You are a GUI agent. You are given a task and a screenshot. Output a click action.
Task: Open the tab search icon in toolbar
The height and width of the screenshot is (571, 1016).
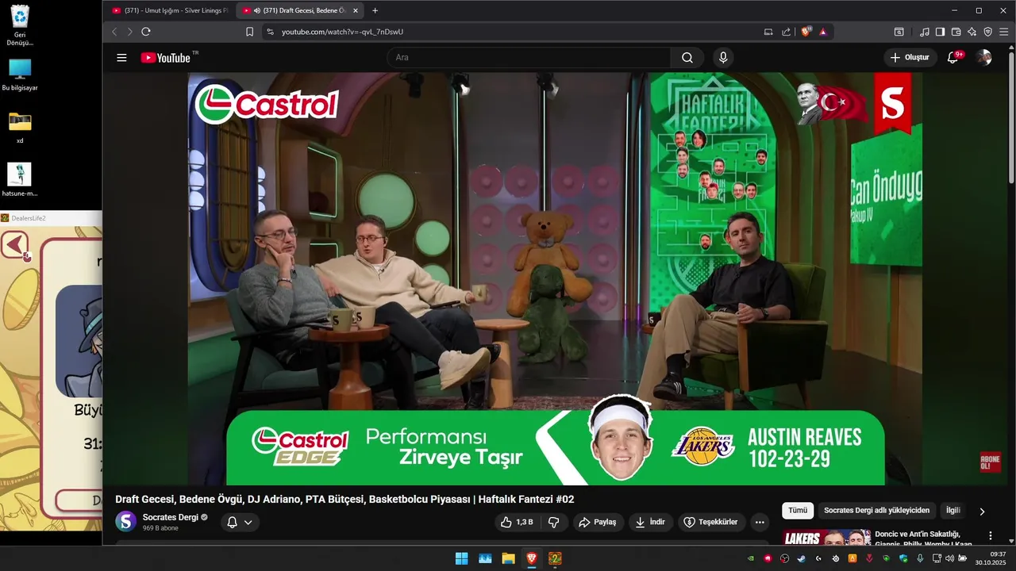(x=899, y=32)
